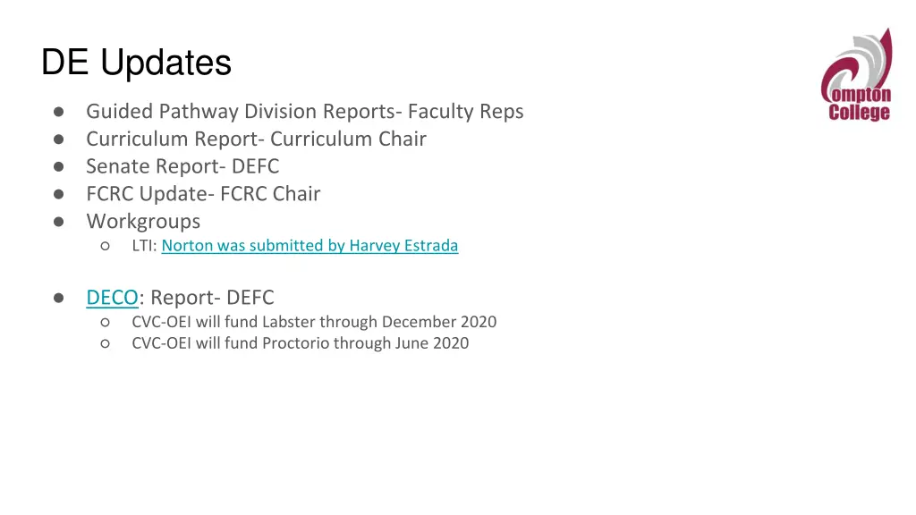This screenshot has height=515, width=916.
Task: Click the Senate Report- DEFC text
Action: [x=182, y=166]
